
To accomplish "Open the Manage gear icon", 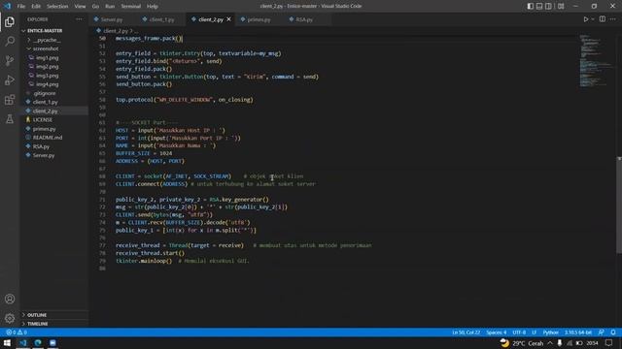I will point(10,318).
